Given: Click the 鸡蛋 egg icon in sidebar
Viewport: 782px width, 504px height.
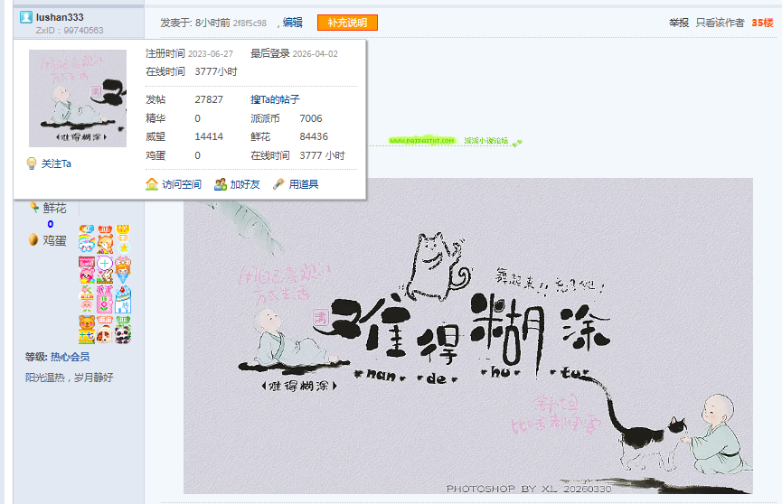Looking at the screenshot, I should pyautogui.click(x=33, y=239).
